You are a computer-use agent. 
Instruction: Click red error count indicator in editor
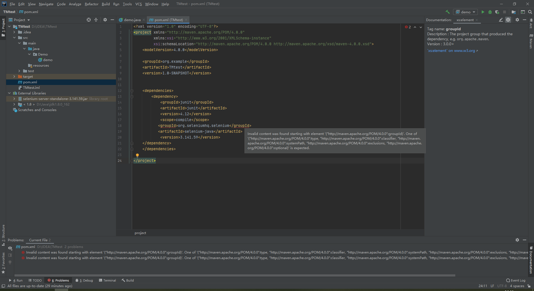(x=408, y=27)
